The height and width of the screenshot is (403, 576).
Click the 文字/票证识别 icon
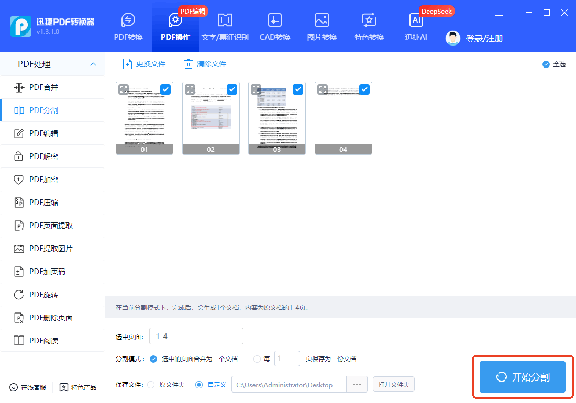(225, 20)
